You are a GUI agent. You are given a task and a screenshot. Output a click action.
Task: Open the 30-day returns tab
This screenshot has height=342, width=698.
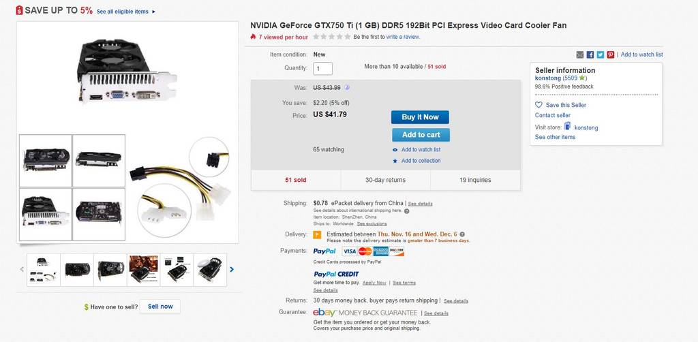click(385, 180)
